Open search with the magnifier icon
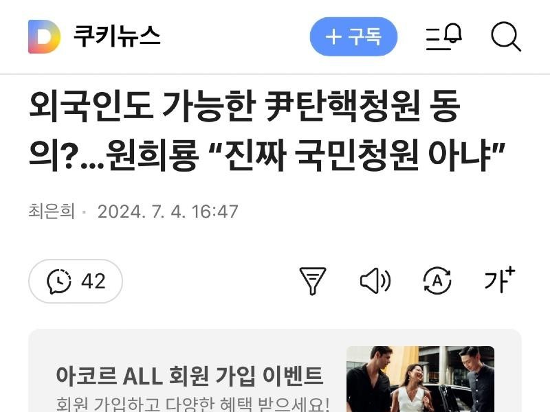 [506, 37]
